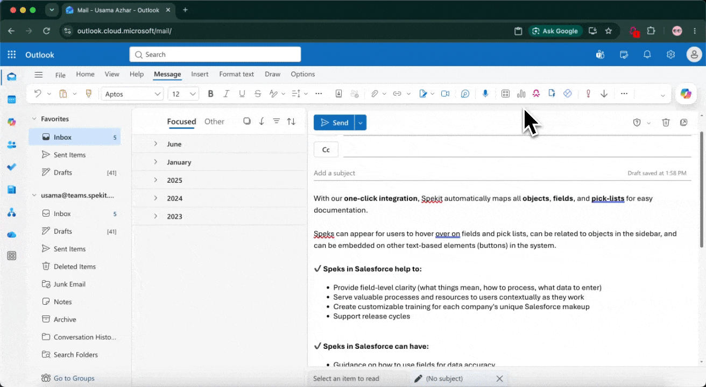Screen dimensions: 706x387
Task: Click the line spacing icon
Action: pos(296,94)
